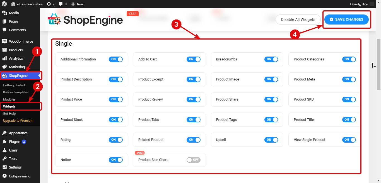Click the Disable All Widgets button

pos(298,19)
